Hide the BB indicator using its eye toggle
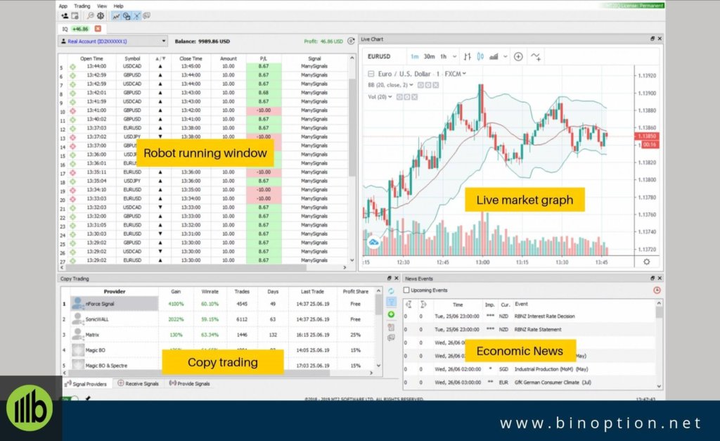Image resolution: width=720 pixels, height=441 pixels. [x=420, y=85]
